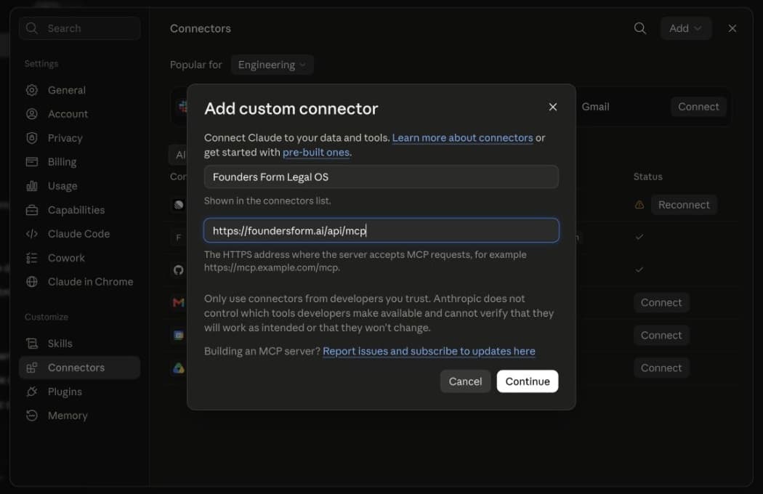The height and width of the screenshot is (494, 763).
Task: Open Report issues and subscribe link
Action: [x=429, y=351]
